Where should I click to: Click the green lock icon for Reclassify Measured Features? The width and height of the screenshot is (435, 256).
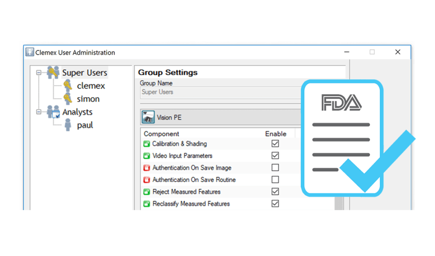coord(147,204)
